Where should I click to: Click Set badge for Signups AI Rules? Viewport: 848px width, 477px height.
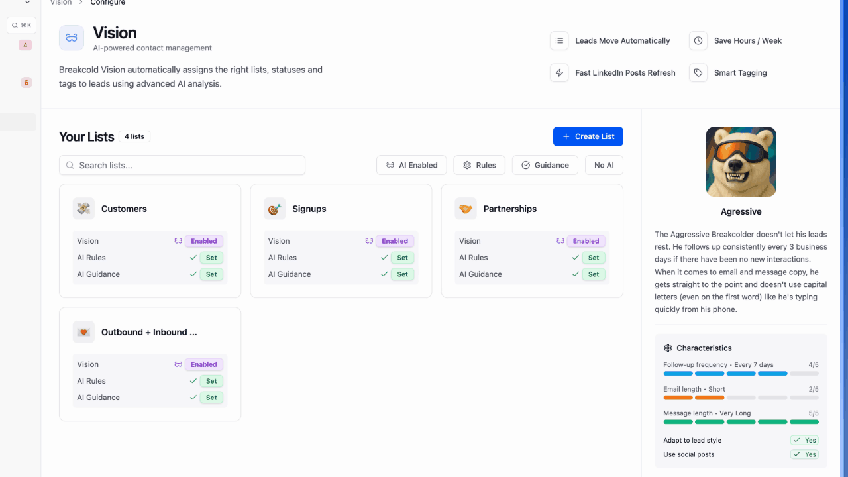point(402,258)
